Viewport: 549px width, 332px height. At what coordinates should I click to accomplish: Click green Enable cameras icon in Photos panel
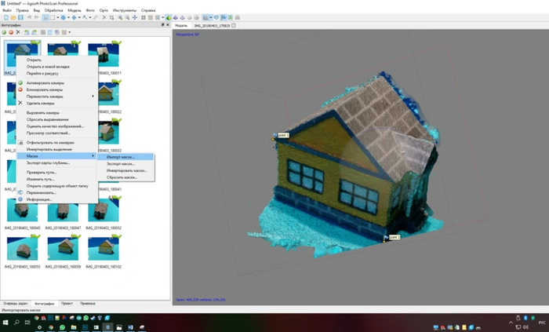[x=4, y=32]
